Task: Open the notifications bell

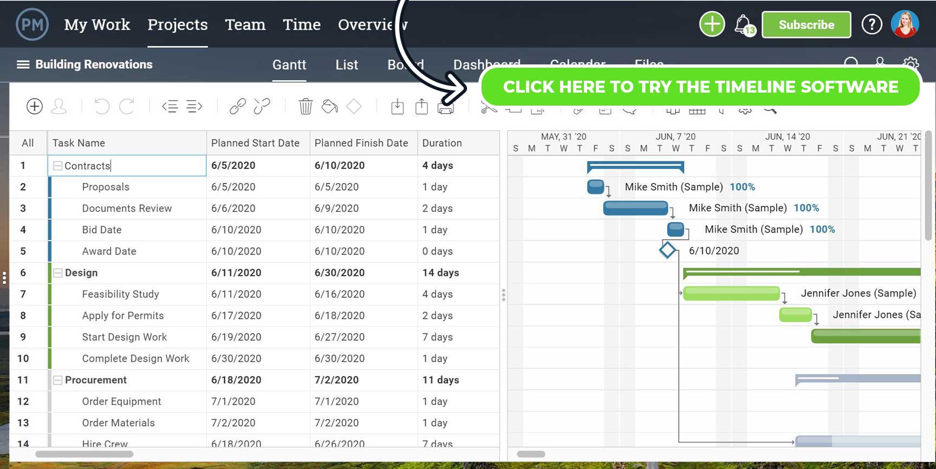Action: [x=744, y=25]
